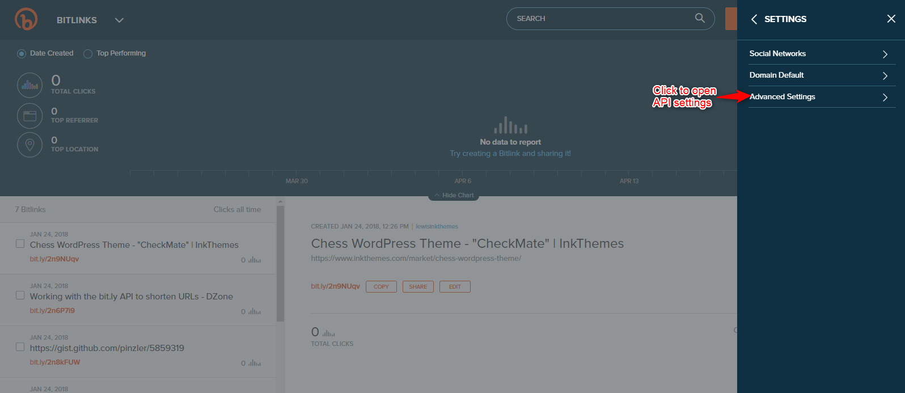The height and width of the screenshot is (393, 905).
Task: Click '7 Bitlinks' count text
Action: click(30, 210)
